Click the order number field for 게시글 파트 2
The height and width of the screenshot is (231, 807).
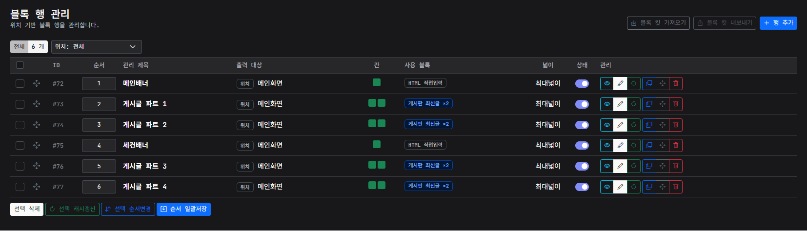click(99, 125)
